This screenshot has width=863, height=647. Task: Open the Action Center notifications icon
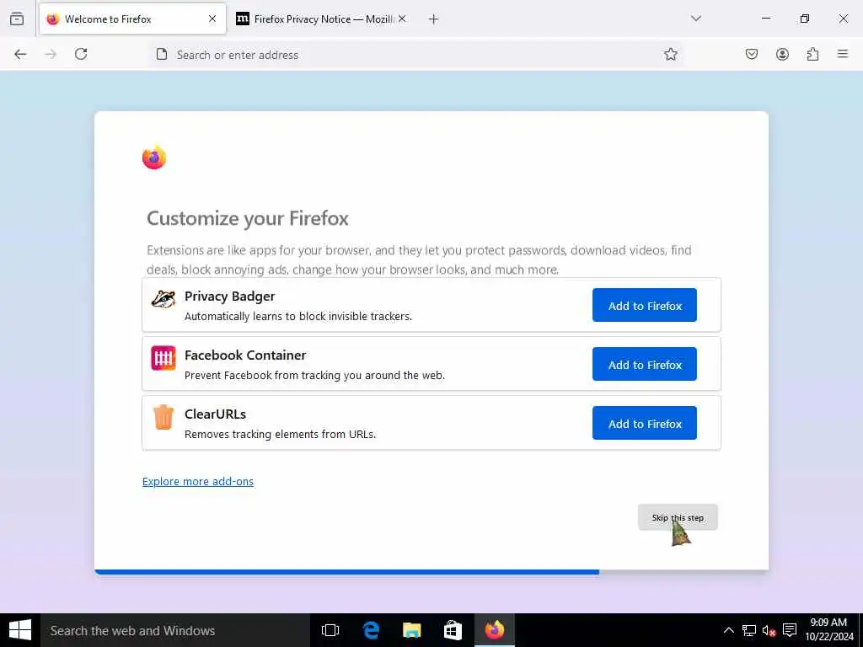[790, 630]
